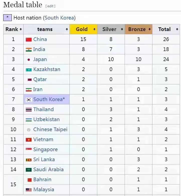Sort table by teams column arrows
This screenshot has width=181, height=196.
point(67,29)
